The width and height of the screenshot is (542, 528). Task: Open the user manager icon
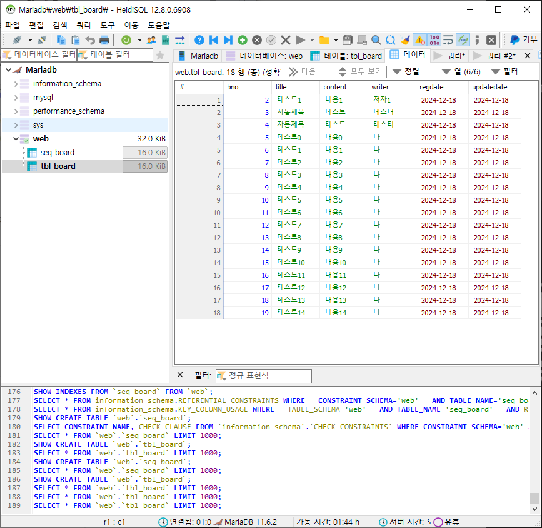click(151, 40)
